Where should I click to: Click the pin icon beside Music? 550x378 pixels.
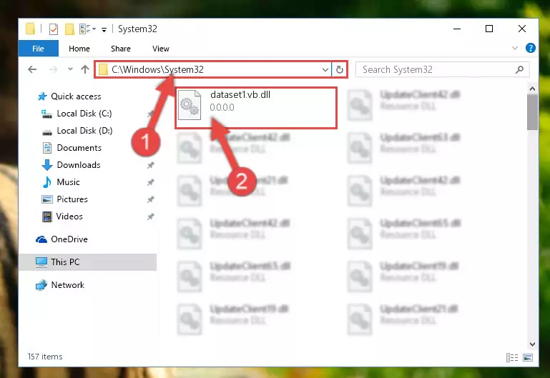click(x=150, y=182)
